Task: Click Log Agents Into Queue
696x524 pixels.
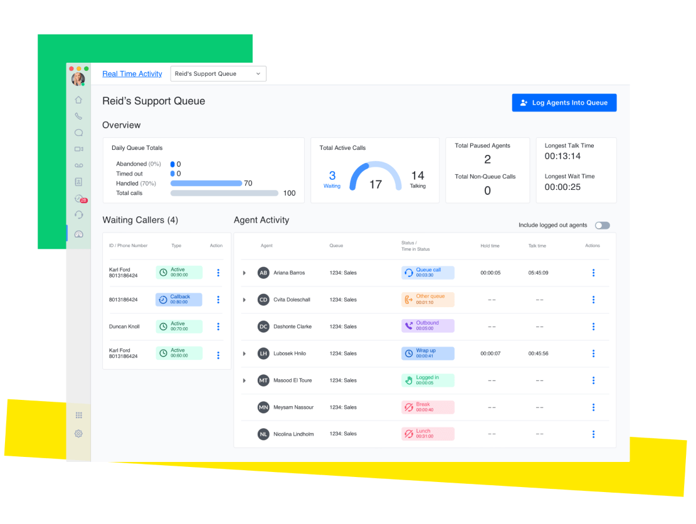Action: (564, 102)
